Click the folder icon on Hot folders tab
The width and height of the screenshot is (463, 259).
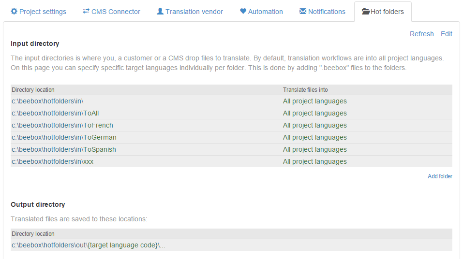(x=366, y=12)
